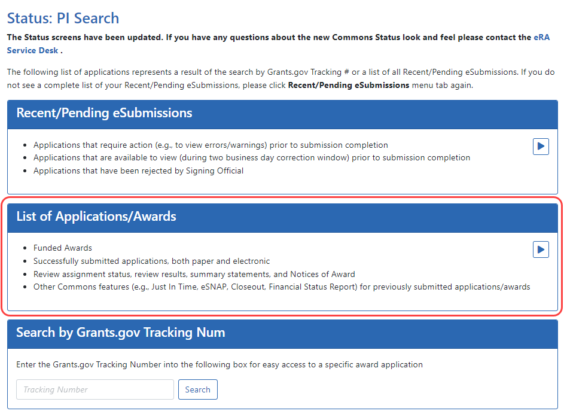
Task: Open List of Applications/Awards via arrow icon
Action: click(x=541, y=249)
